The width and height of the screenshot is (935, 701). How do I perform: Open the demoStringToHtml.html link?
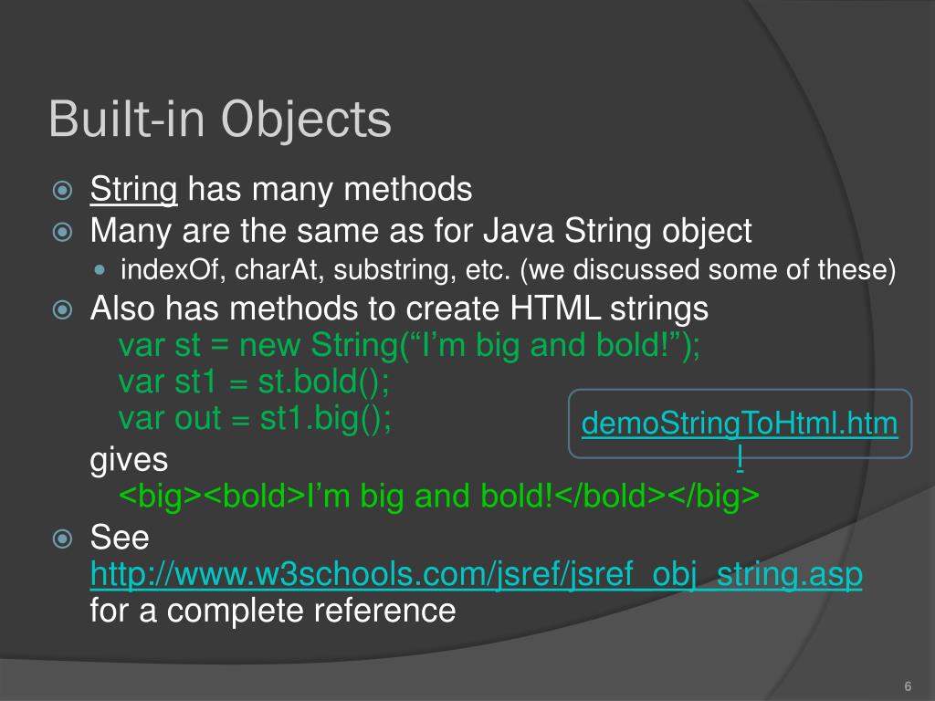tap(740, 424)
